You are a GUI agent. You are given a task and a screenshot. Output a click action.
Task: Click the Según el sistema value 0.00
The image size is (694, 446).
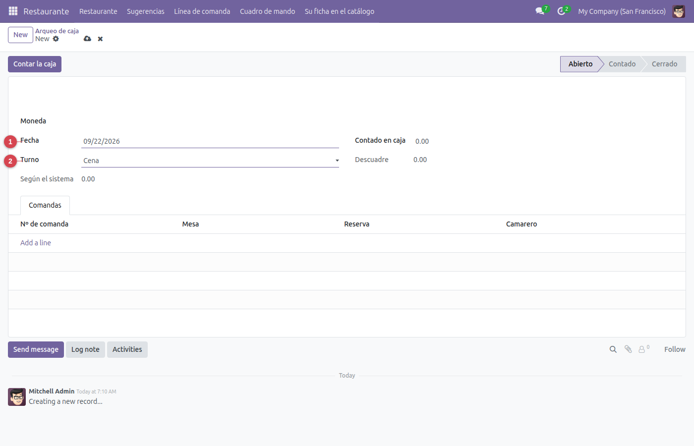click(x=88, y=179)
